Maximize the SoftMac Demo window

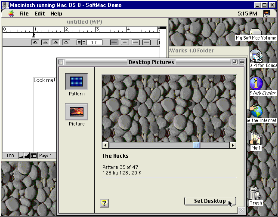(x=264, y=5)
